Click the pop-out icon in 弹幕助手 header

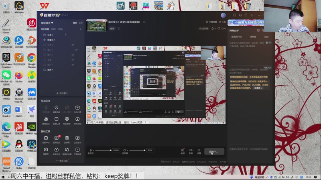258,30
